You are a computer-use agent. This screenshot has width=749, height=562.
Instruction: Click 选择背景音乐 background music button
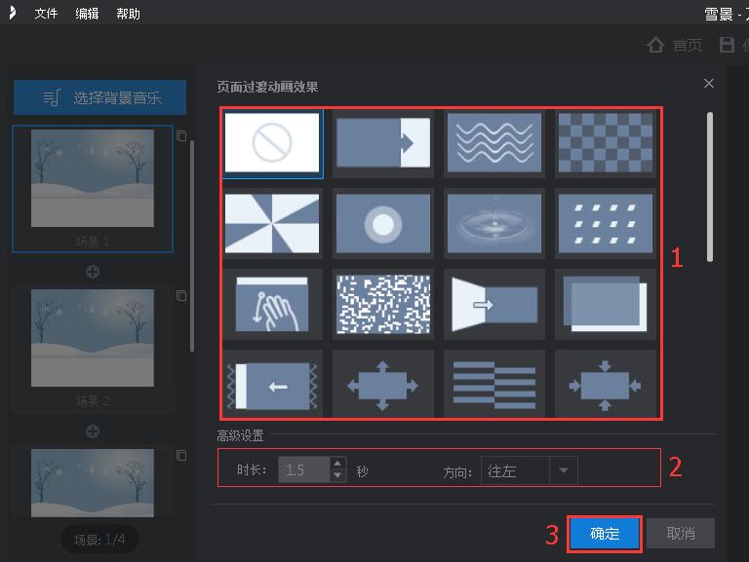[100, 98]
